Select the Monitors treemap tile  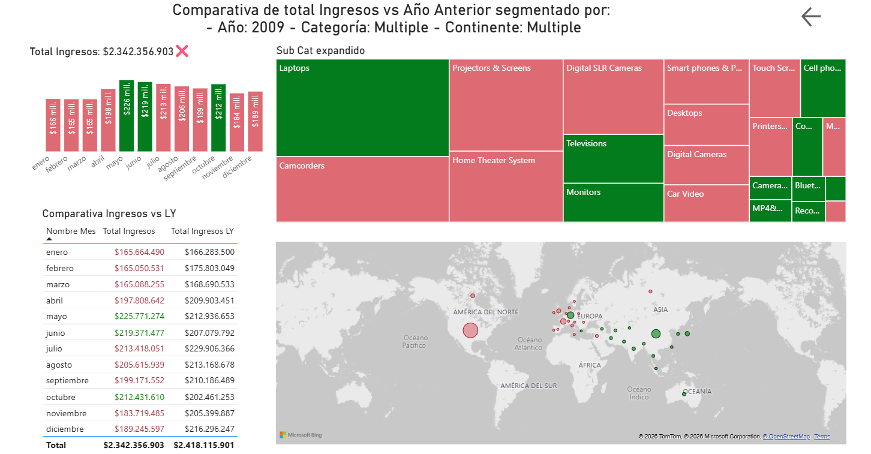(x=613, y=203)
